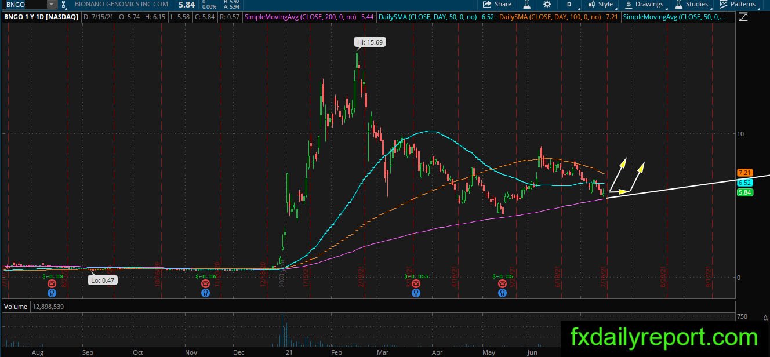Select the SimpleMovingAvg 200 study label
770x357 pixels.
302,17
